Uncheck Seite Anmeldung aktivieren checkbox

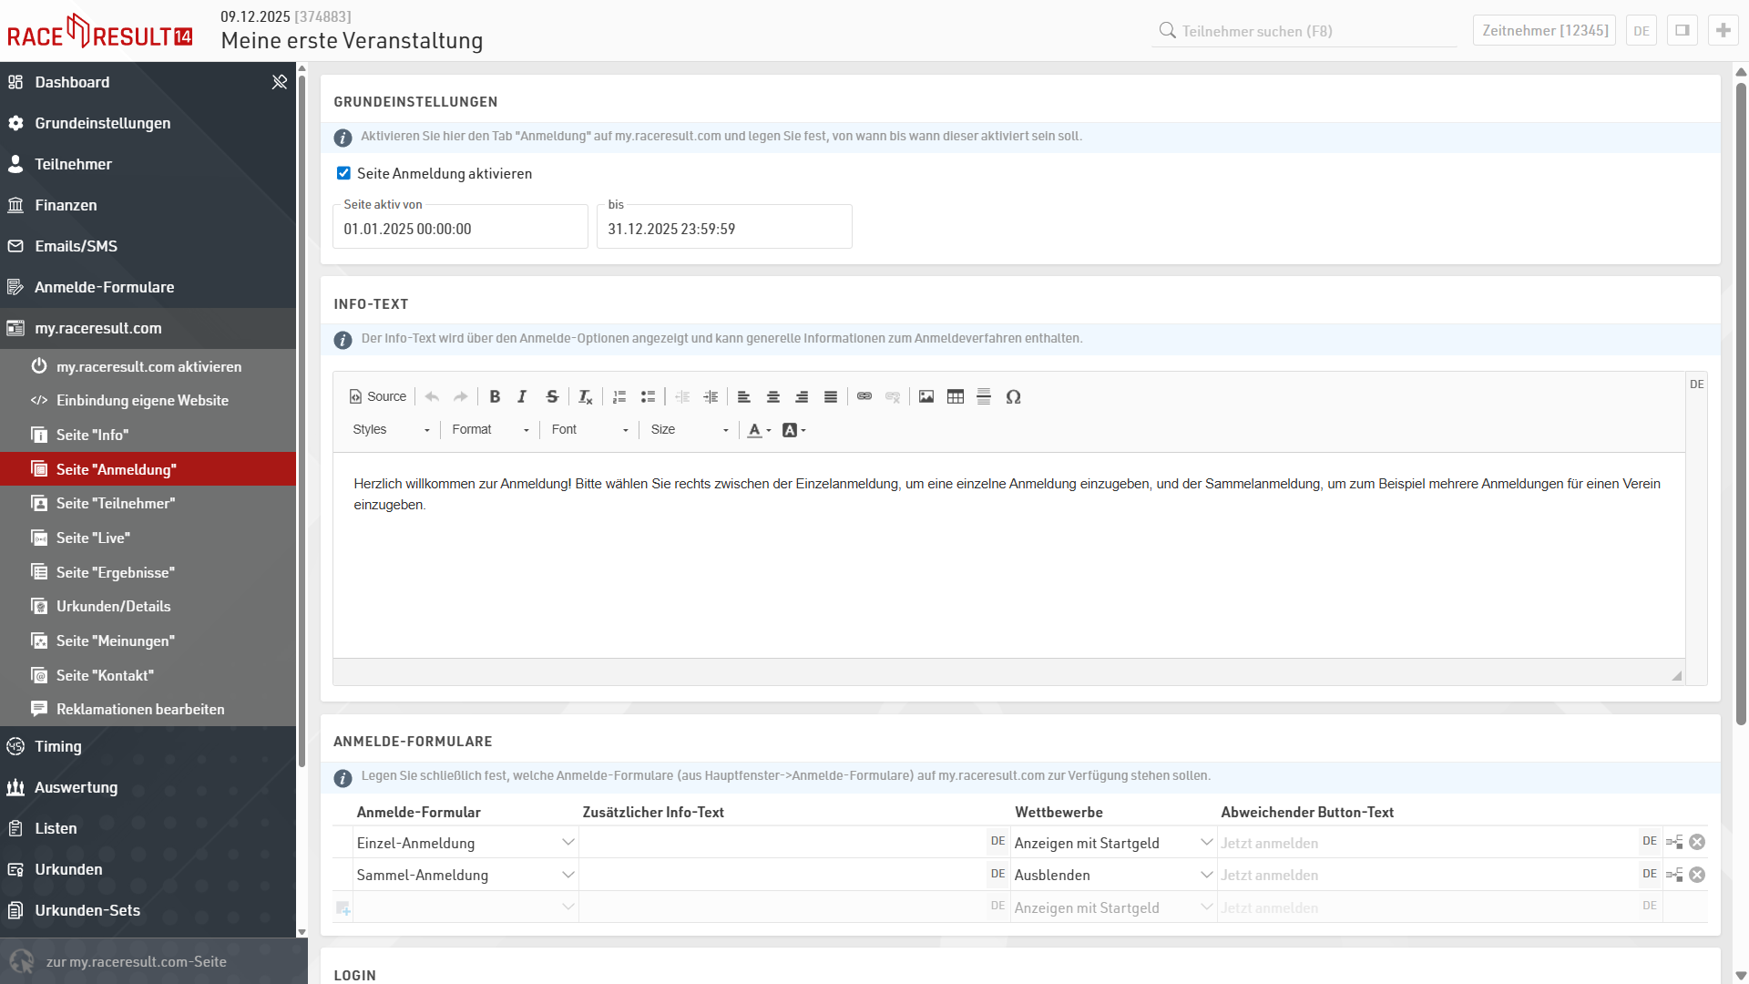(343, 173)
